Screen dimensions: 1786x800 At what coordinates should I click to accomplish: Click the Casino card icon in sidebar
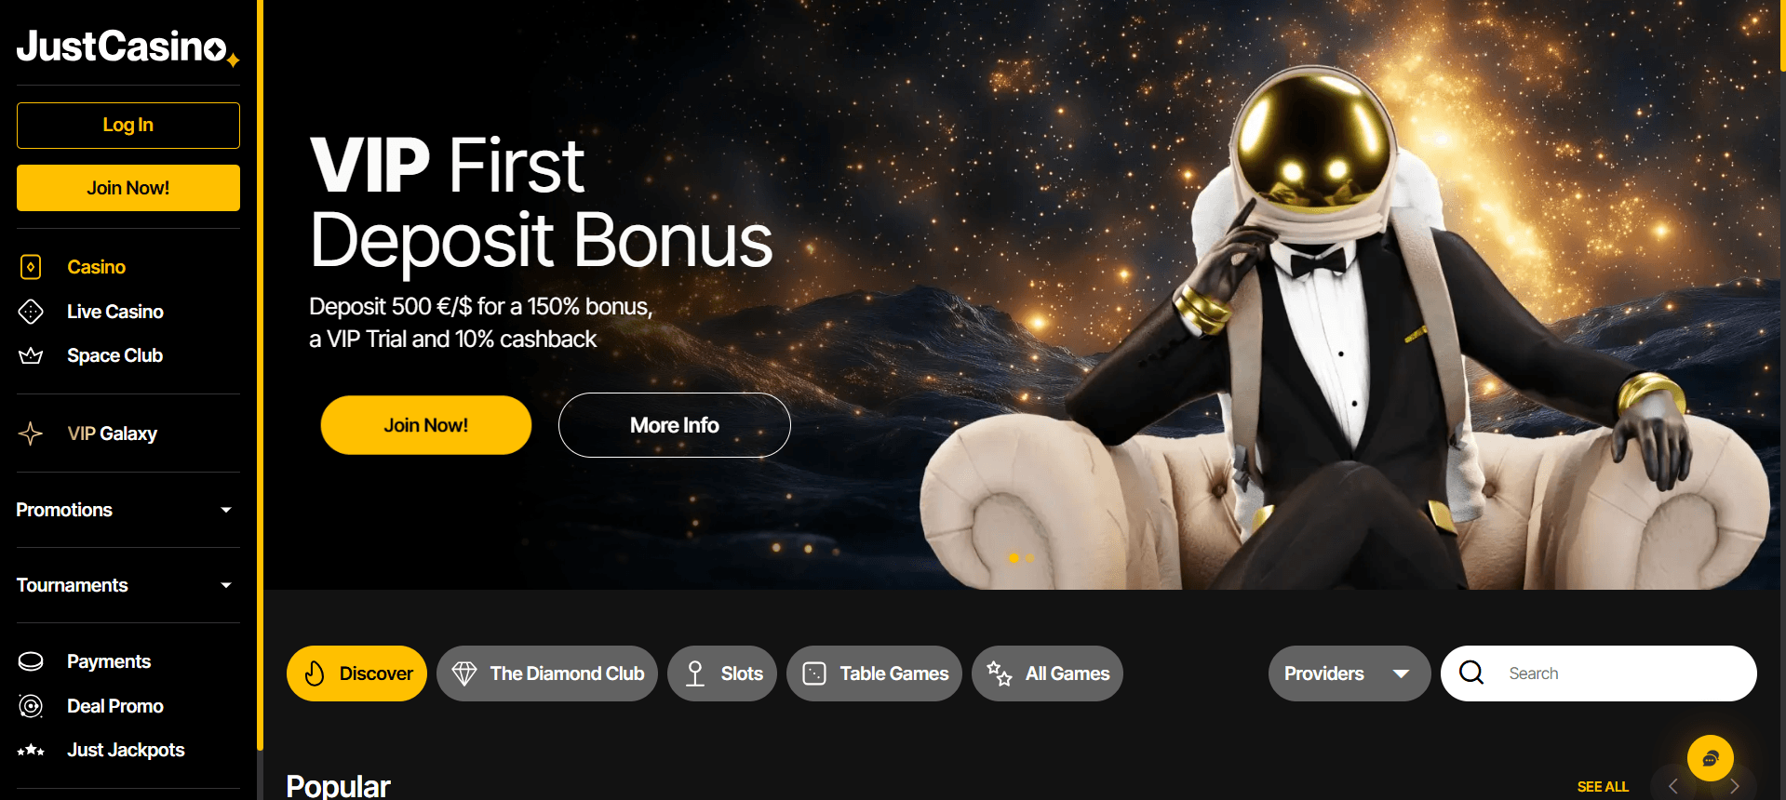pos(31,267)
